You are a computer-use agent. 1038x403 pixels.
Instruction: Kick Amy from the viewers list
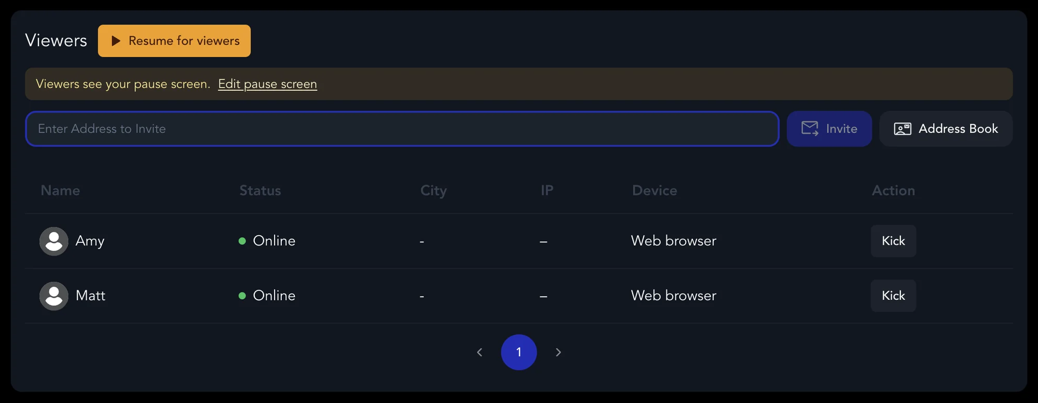[x=893, y=241]
